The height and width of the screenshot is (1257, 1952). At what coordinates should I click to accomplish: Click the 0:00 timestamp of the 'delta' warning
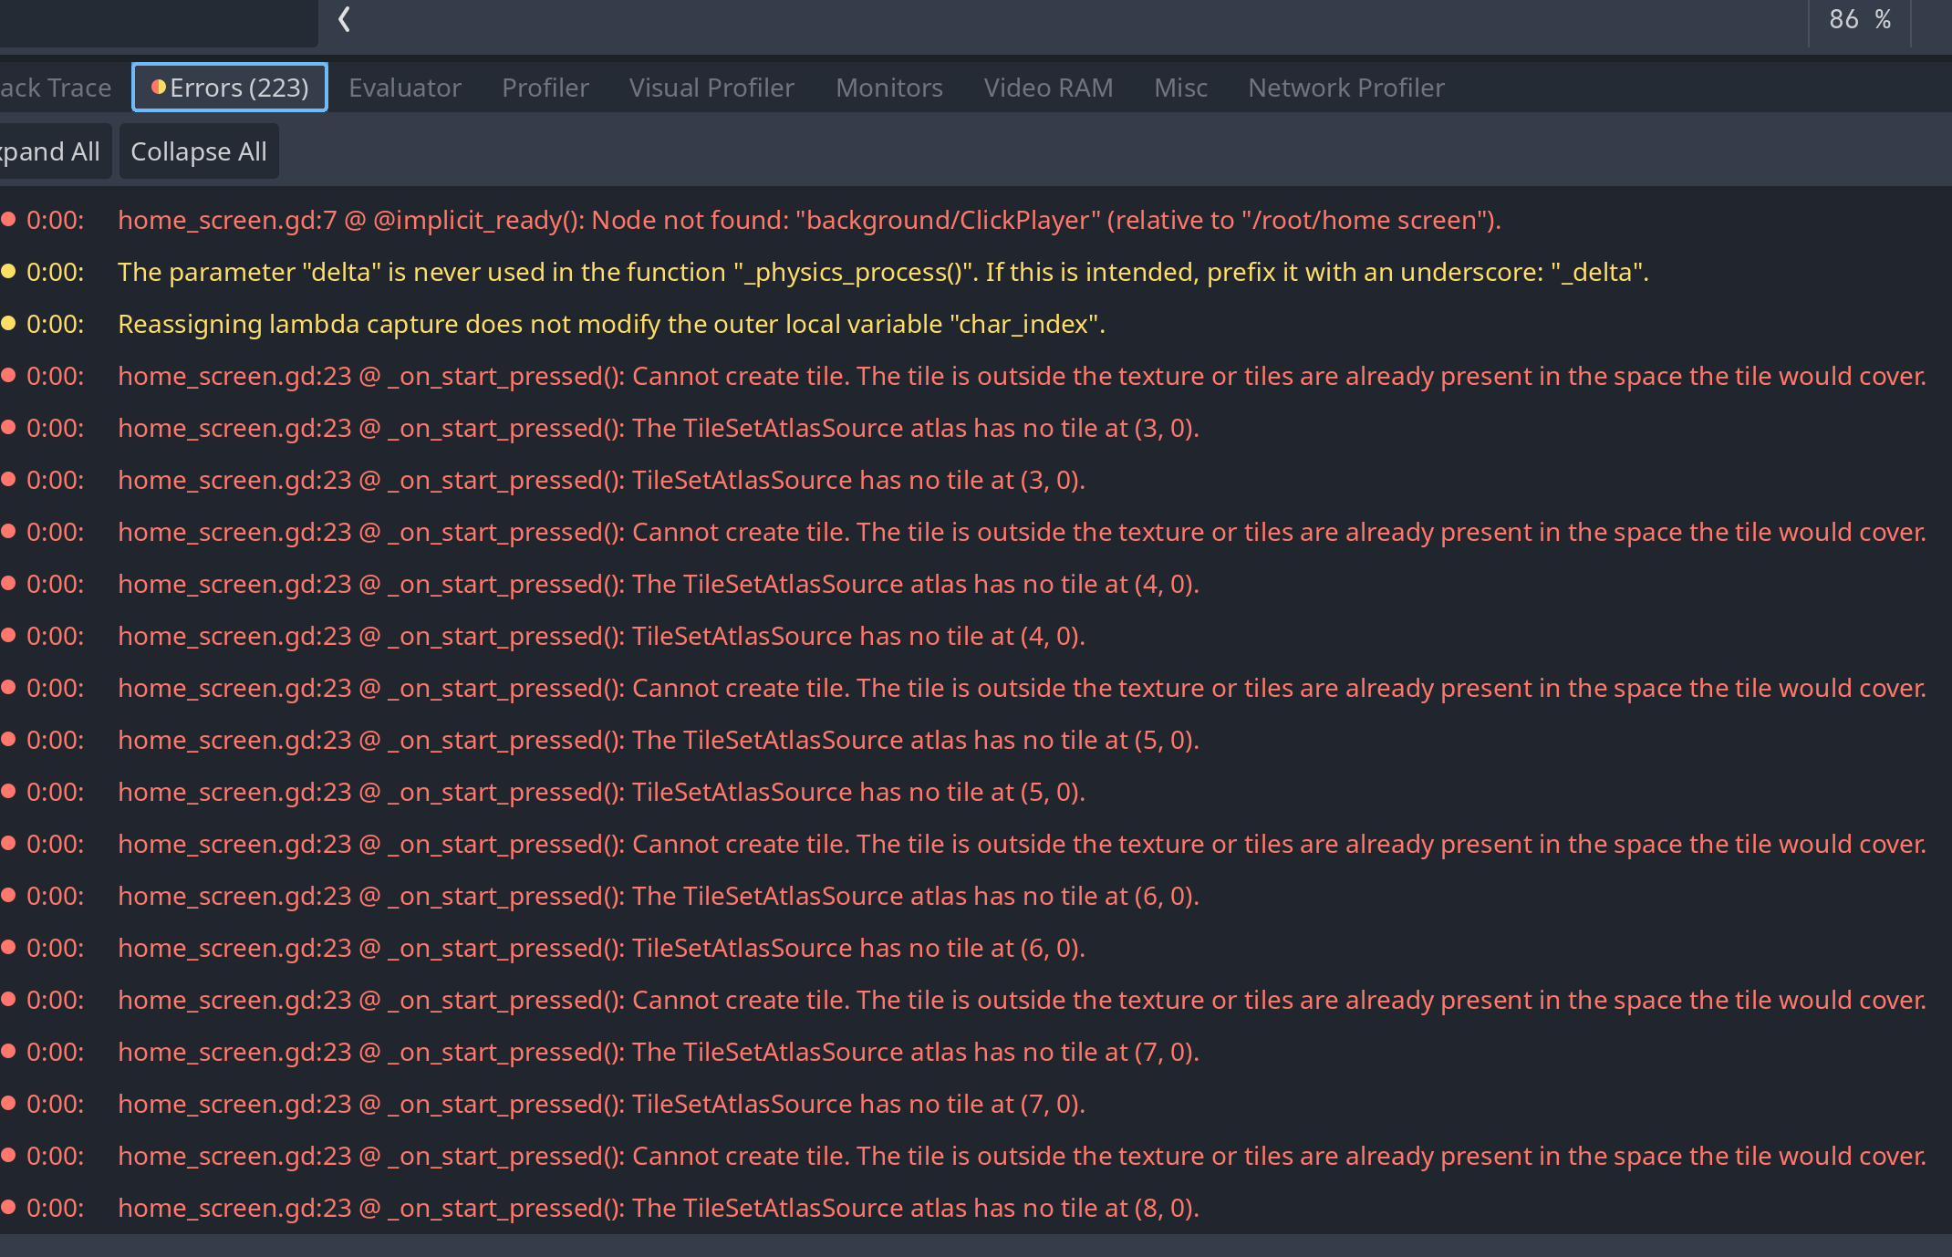pos(55,272)
